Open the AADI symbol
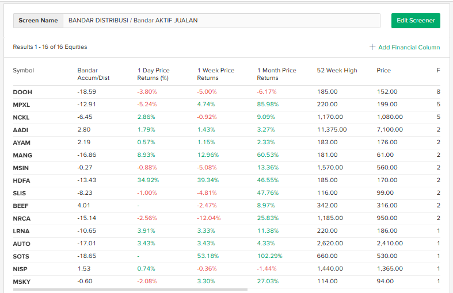This screenshot has width=453, height=293. point(21,130)
